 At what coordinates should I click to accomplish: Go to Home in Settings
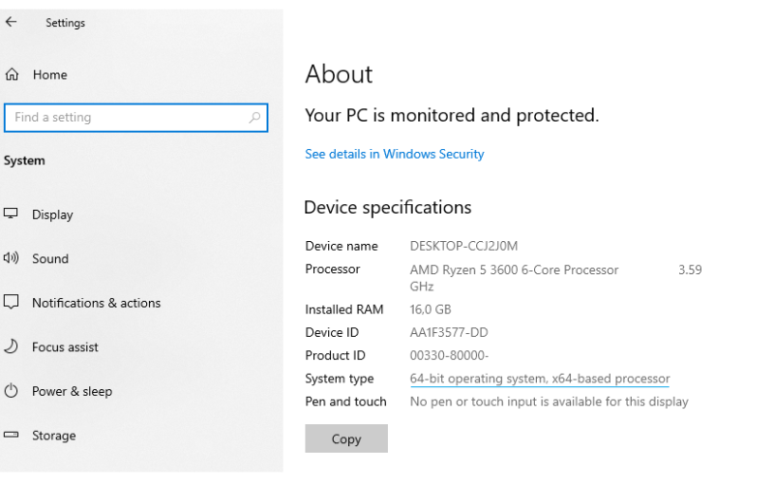coord(50,75)
